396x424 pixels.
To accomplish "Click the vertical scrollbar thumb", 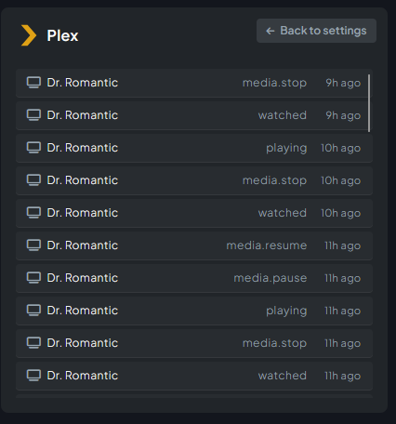I will coord(369,103).
